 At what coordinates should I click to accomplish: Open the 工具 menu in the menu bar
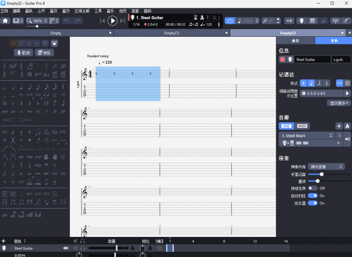98,10
